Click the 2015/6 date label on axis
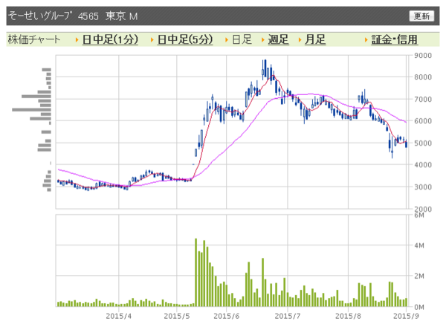Viewport: 446px width, 330px height. point(226,316)
